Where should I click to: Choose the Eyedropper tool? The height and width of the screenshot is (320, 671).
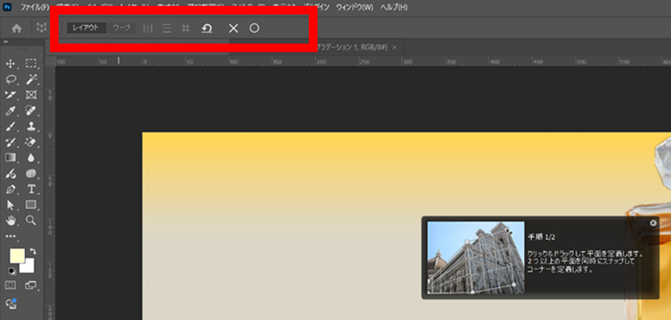(x=11, y=111)
